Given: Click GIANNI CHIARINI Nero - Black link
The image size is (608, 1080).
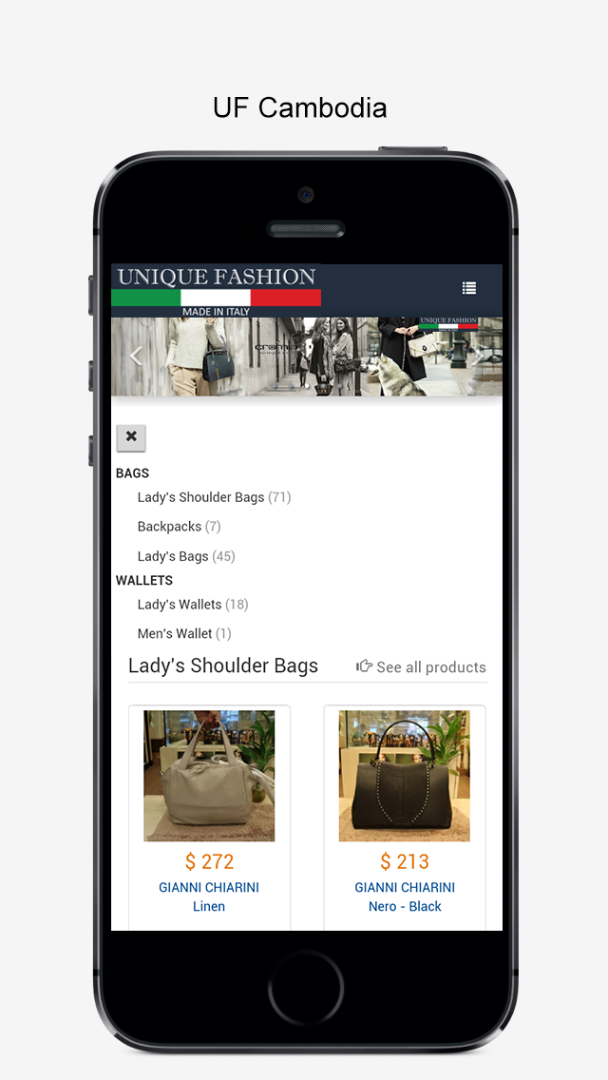Looking at the screenshot, I should [x=405, y=897].
